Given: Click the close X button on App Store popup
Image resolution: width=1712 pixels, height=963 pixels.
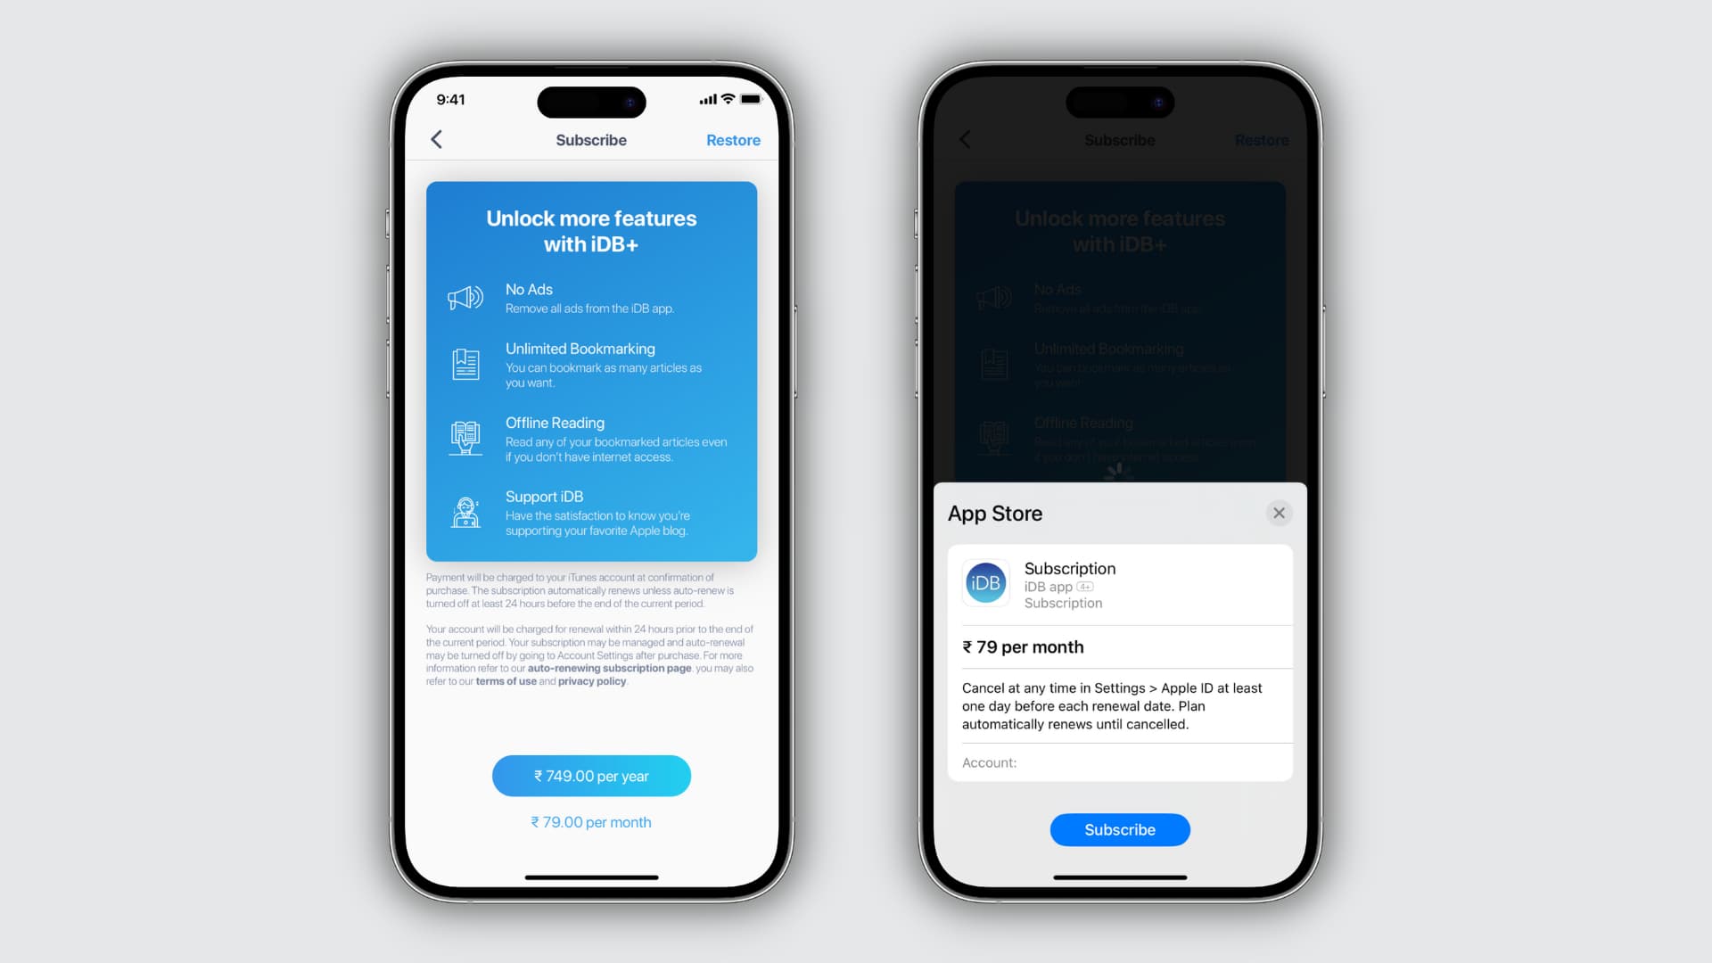Looking at the screenshot, I should pos(1280,513).
